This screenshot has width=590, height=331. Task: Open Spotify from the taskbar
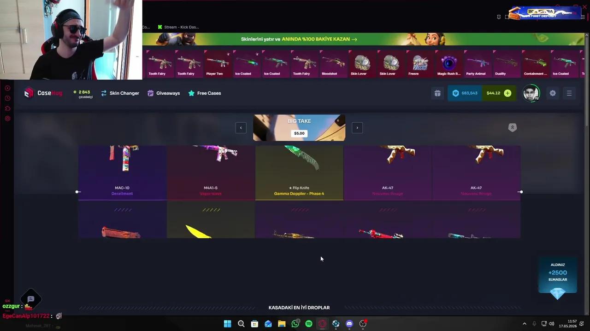pos(309,324)
